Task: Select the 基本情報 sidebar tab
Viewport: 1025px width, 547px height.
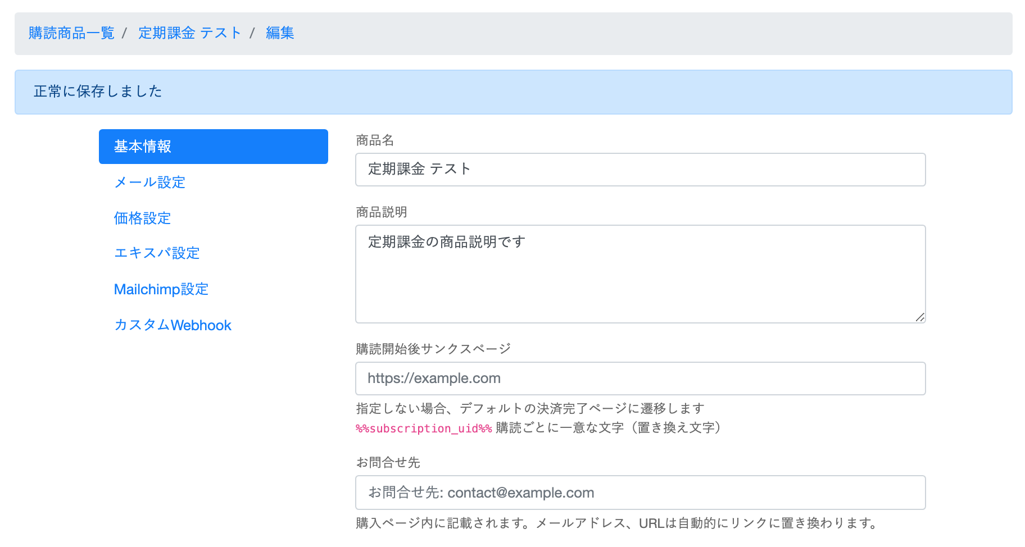Action: (213, 147)
